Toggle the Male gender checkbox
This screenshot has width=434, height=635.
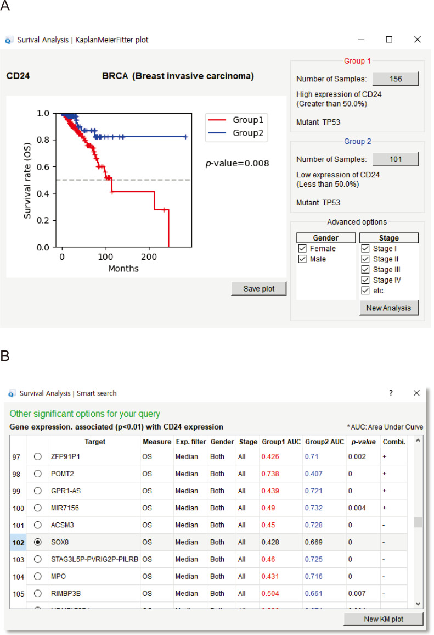coord(302,259)
